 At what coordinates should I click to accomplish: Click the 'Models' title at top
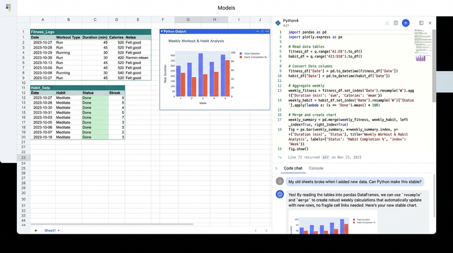pos(226,8)
